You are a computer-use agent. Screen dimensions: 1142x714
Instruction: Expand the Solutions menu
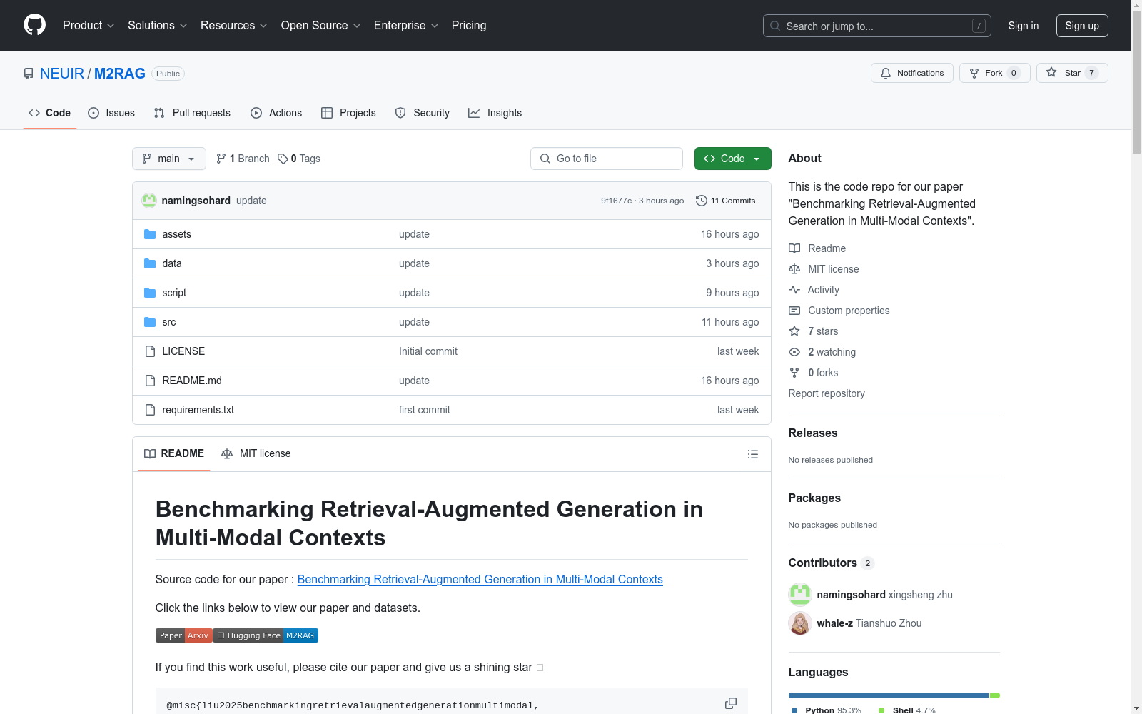(158, 25)
